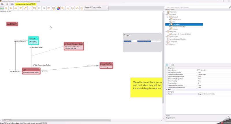This screenshot has width=231, height=124.
Task: Open the Help menu
Action: [x=12, y=4]
